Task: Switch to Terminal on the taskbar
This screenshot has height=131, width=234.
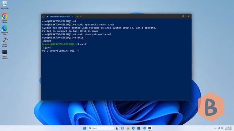Action: (x=150, y=128)
